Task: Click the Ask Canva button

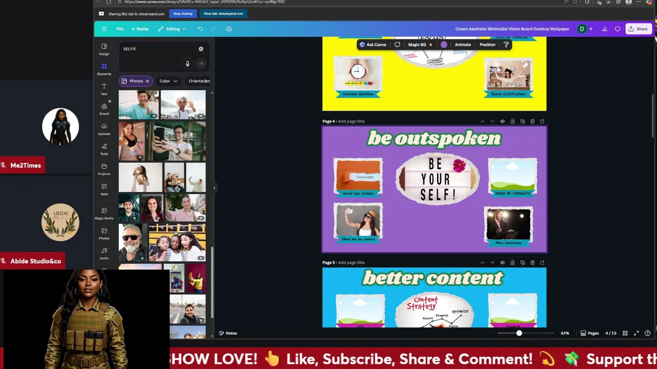Action: click(373, 45)
